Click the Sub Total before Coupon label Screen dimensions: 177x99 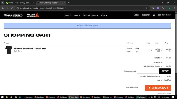[x=152, y=66]
